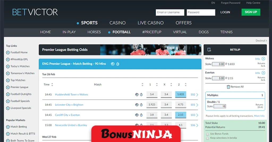Click the football icon beside Match Result & BTTS

(8, 134)
